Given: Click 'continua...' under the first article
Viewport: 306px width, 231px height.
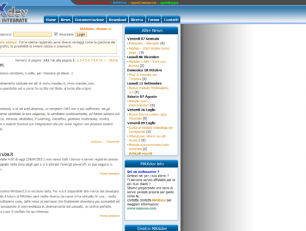Looking at the screenshot, I should tap(97, 141).
